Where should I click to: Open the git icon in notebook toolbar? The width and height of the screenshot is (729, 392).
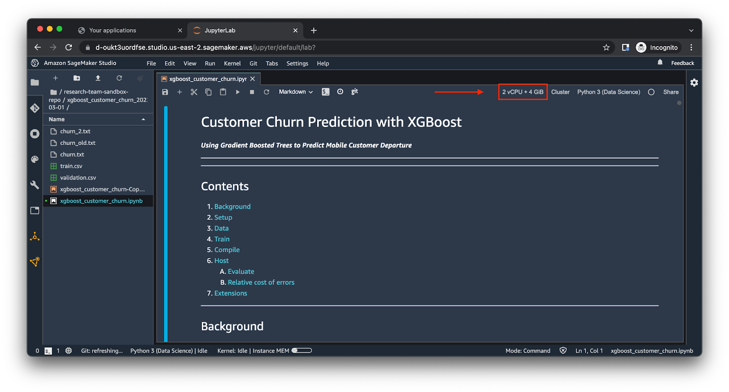(x=354, y=92)
